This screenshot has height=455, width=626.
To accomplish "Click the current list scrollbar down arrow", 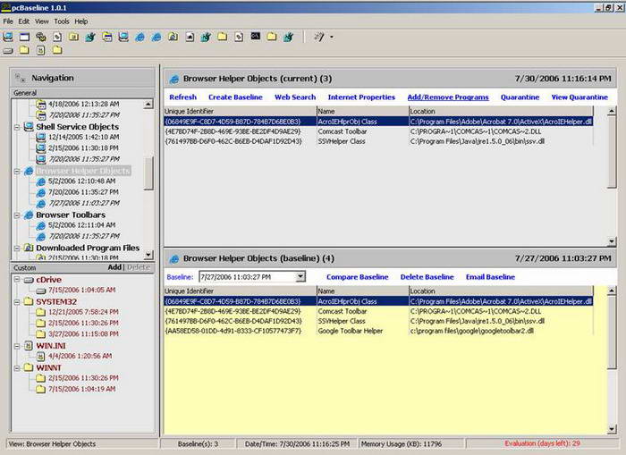I will coord(612,240).
